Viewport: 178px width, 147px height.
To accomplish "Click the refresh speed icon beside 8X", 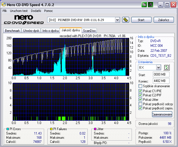I will (x=166, y=67).
